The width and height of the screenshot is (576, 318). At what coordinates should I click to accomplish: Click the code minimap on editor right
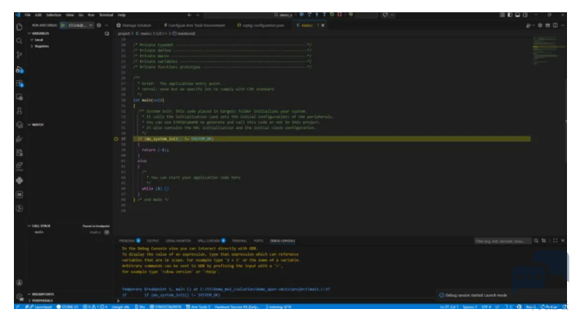pyautogui.click(x=549, y=52)
